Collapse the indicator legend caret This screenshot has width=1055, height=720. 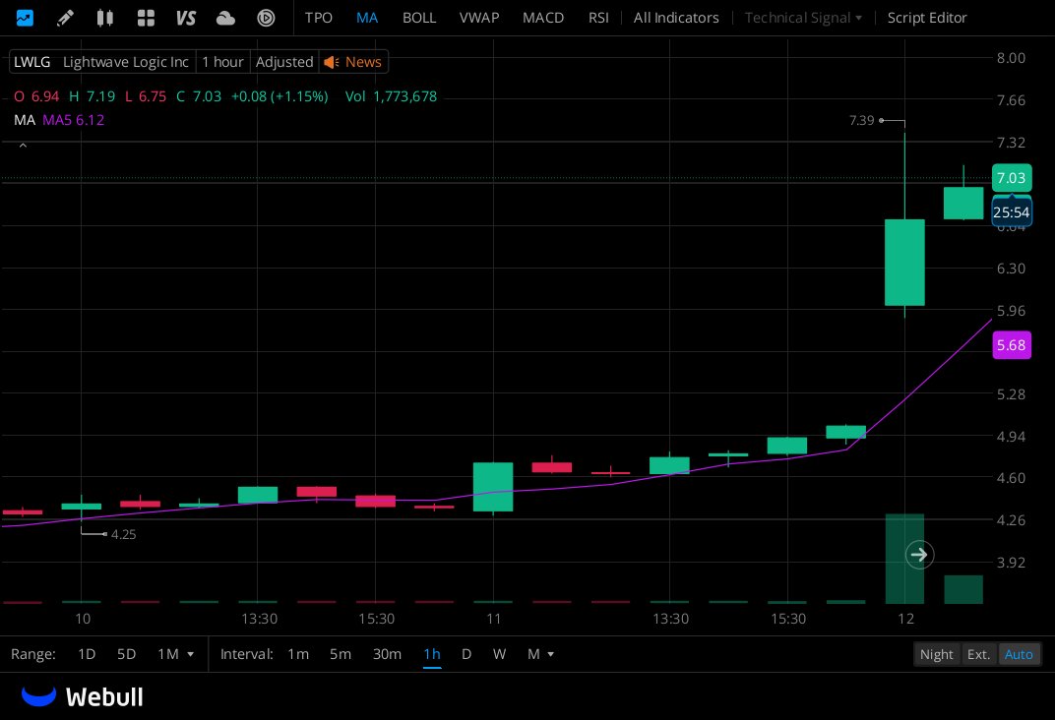point(23,146)
